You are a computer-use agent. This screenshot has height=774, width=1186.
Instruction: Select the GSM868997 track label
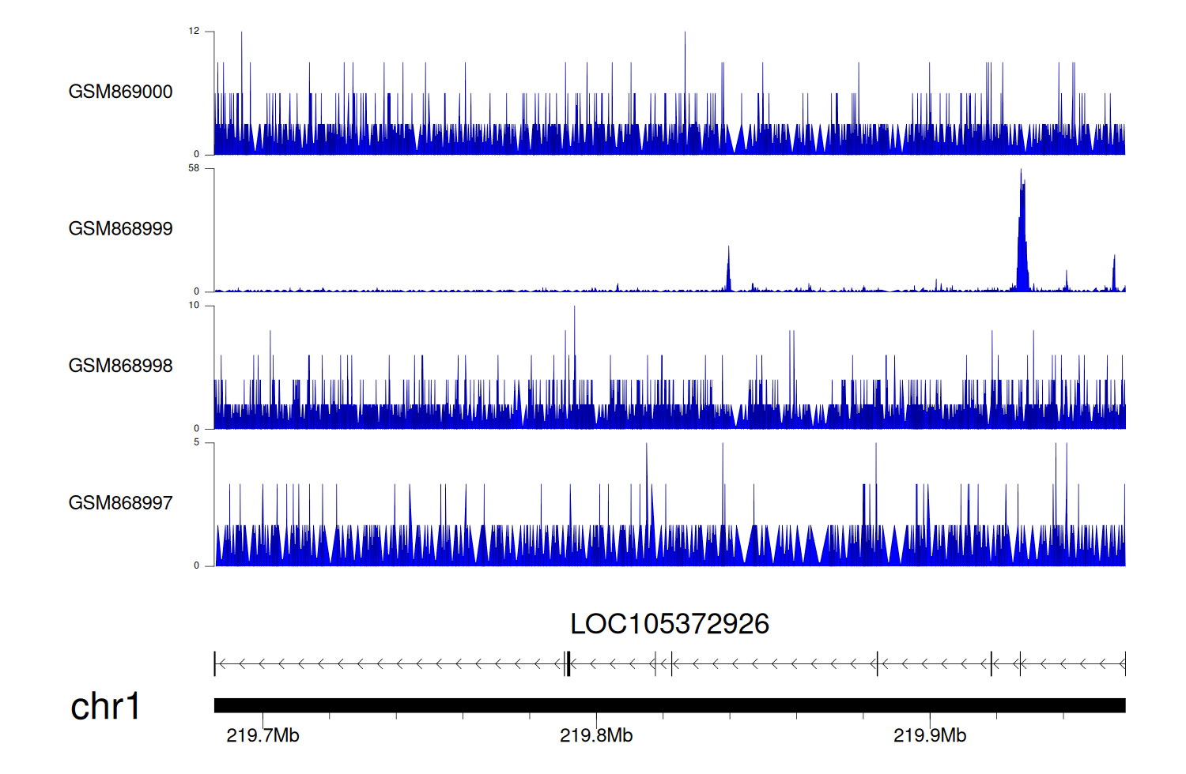pos(120,503)
